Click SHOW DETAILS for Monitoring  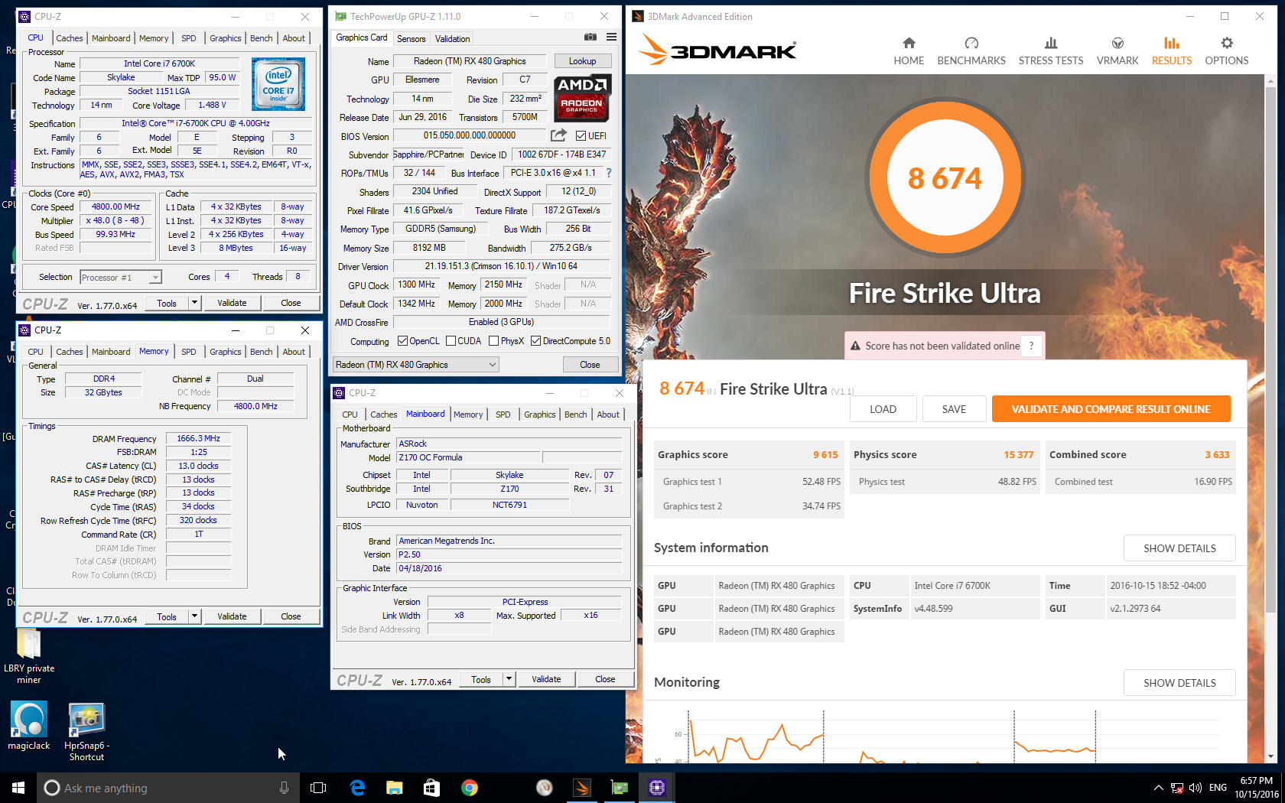[x=1179, y=683]
